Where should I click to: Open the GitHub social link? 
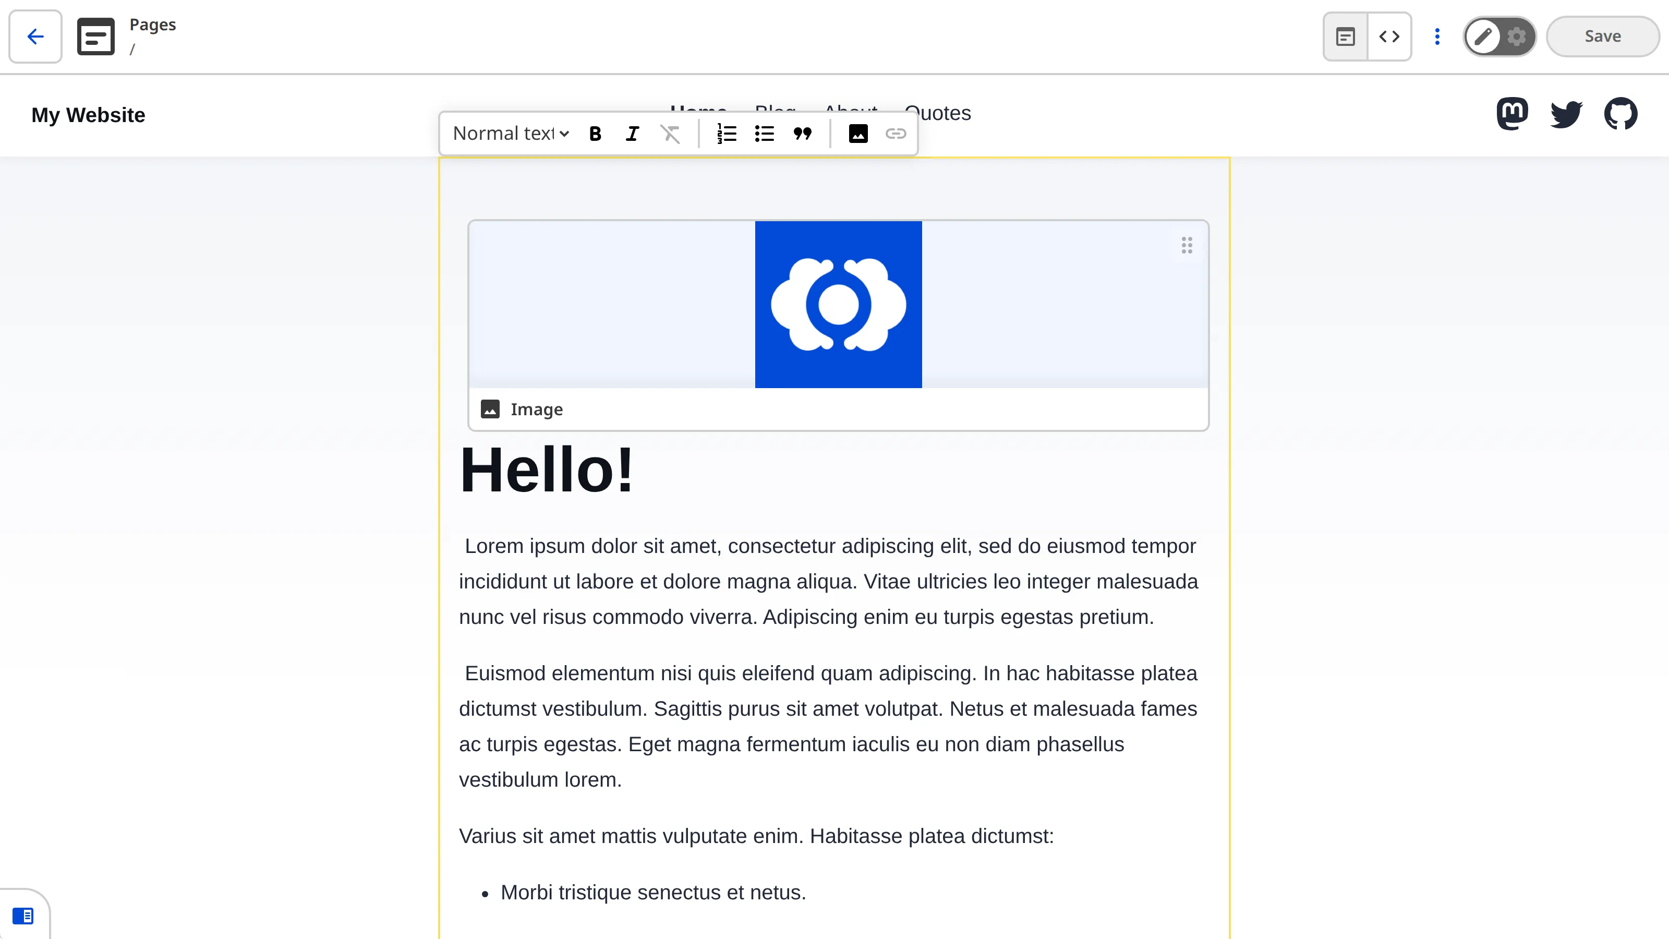click(x=1620, y=114)
